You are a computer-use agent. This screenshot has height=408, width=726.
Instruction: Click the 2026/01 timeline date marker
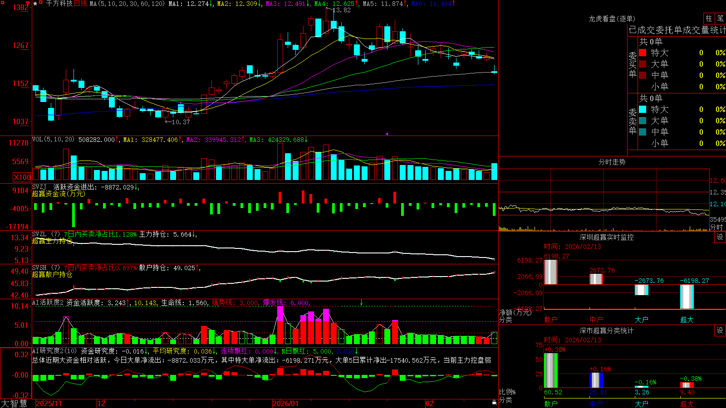(x=285, y=403)
